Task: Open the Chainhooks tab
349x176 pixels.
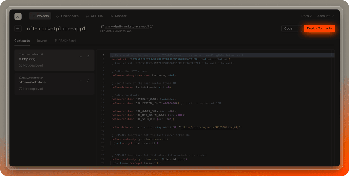Action: (x=67, y=16)
